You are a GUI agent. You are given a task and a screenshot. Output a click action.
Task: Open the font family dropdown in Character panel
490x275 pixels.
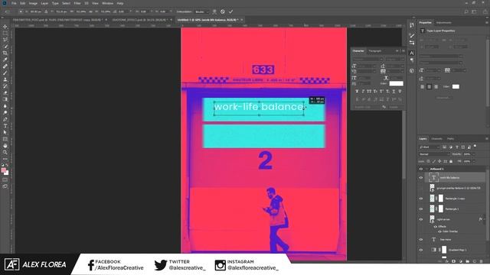pos(367,59)
